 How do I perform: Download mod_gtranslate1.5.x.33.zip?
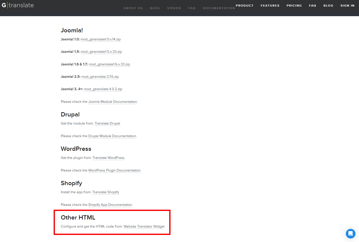point(101,52)
